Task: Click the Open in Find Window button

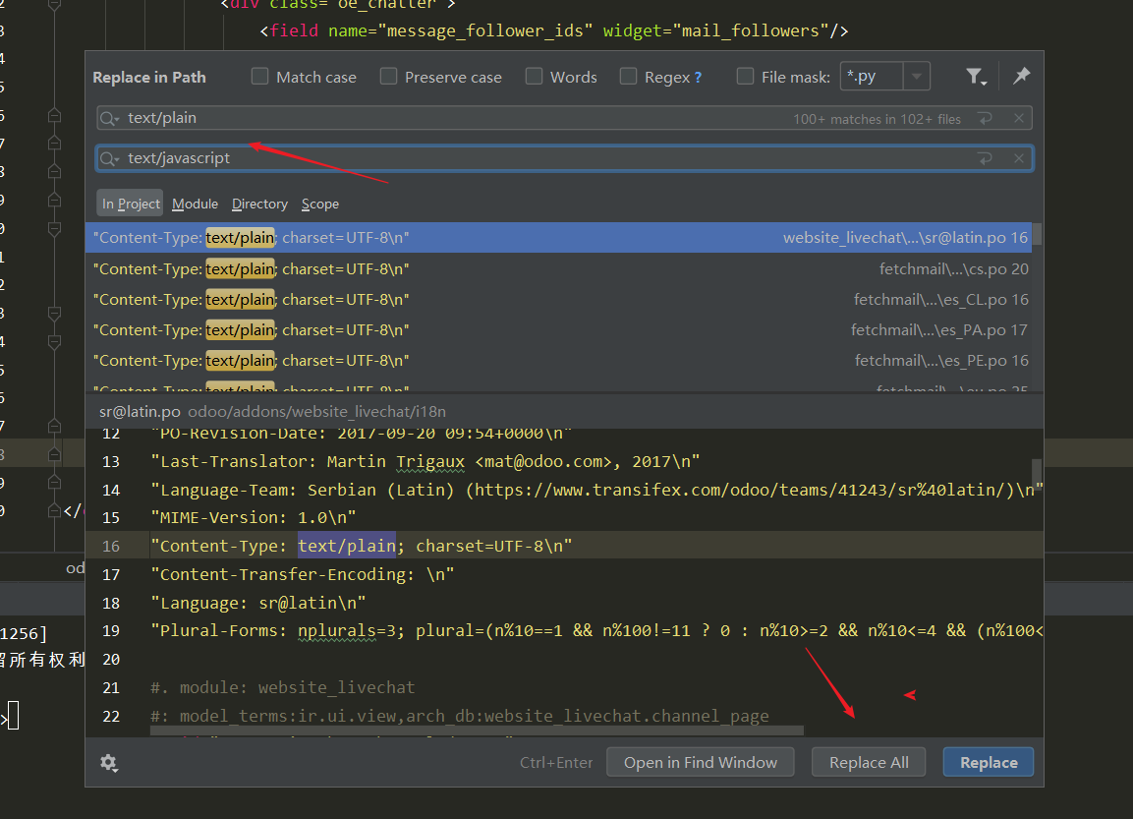Action: (701, 762)
